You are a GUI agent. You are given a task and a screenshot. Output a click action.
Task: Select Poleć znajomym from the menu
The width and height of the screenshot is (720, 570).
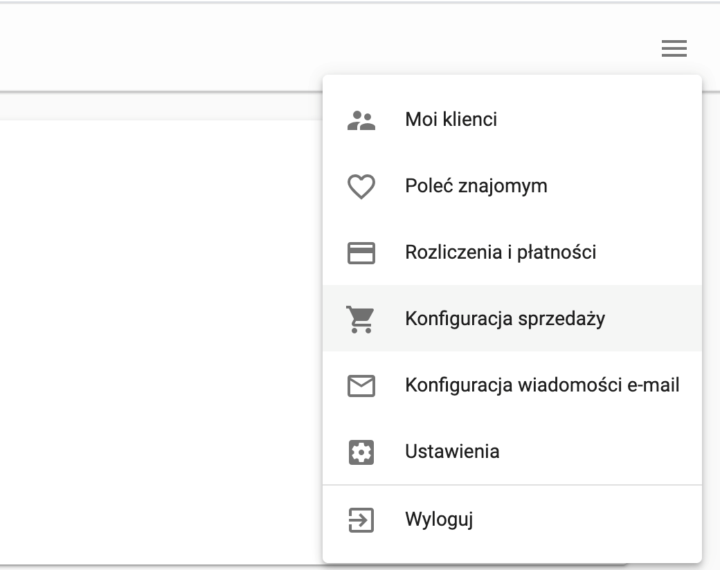pyautogui.click(x=512, y=186)
